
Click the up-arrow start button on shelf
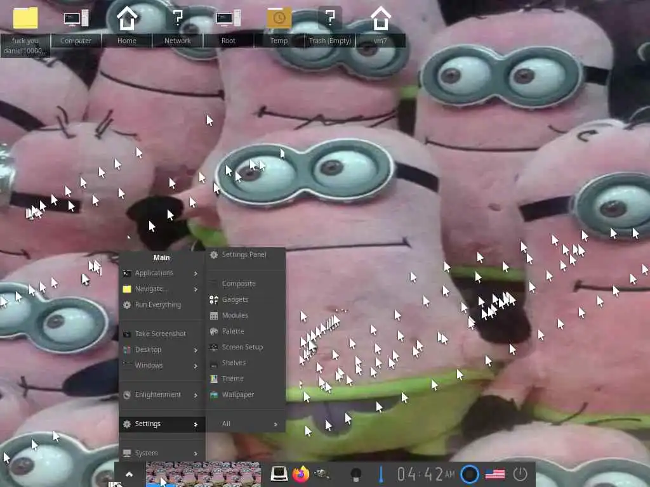[129, 474]
